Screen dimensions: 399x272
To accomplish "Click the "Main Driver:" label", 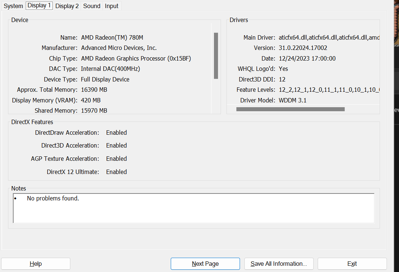I will [x=259, y=37].
